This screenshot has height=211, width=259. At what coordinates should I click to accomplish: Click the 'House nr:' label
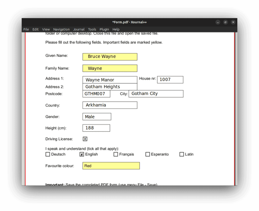click(x=147, y=78)
